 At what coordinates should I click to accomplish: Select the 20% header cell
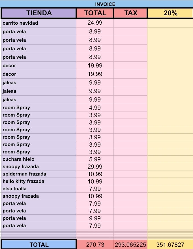(170, 13)
